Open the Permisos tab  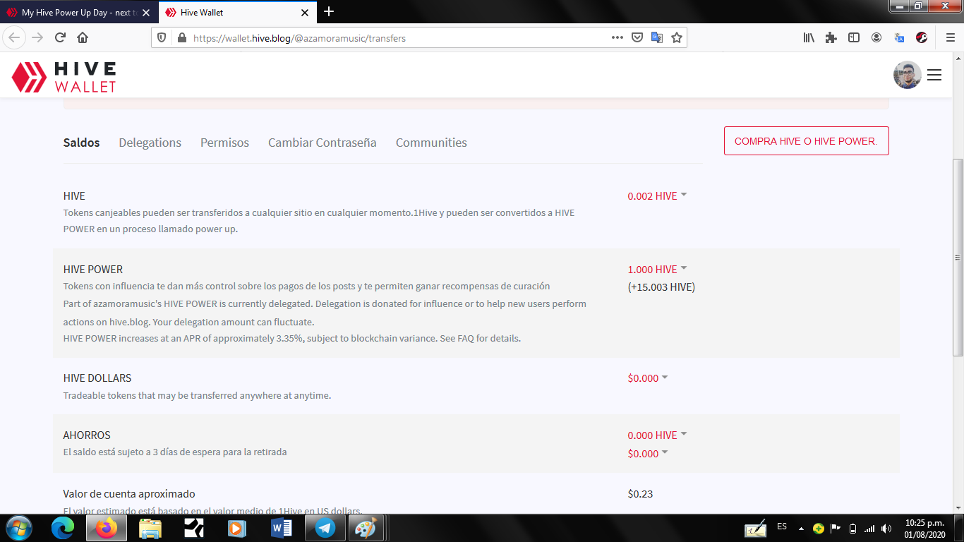pos(224,143)
